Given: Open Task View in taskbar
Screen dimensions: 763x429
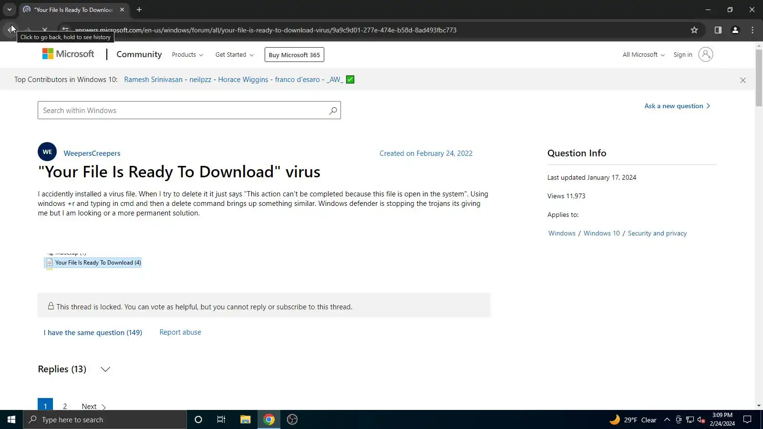Looking at the screenshot, I should tap(221, 419).
